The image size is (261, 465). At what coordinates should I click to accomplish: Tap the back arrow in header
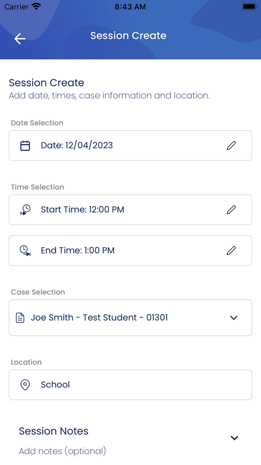[20, 39]
